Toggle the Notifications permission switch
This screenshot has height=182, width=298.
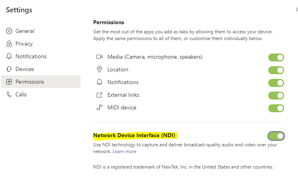tap(276, 83)
